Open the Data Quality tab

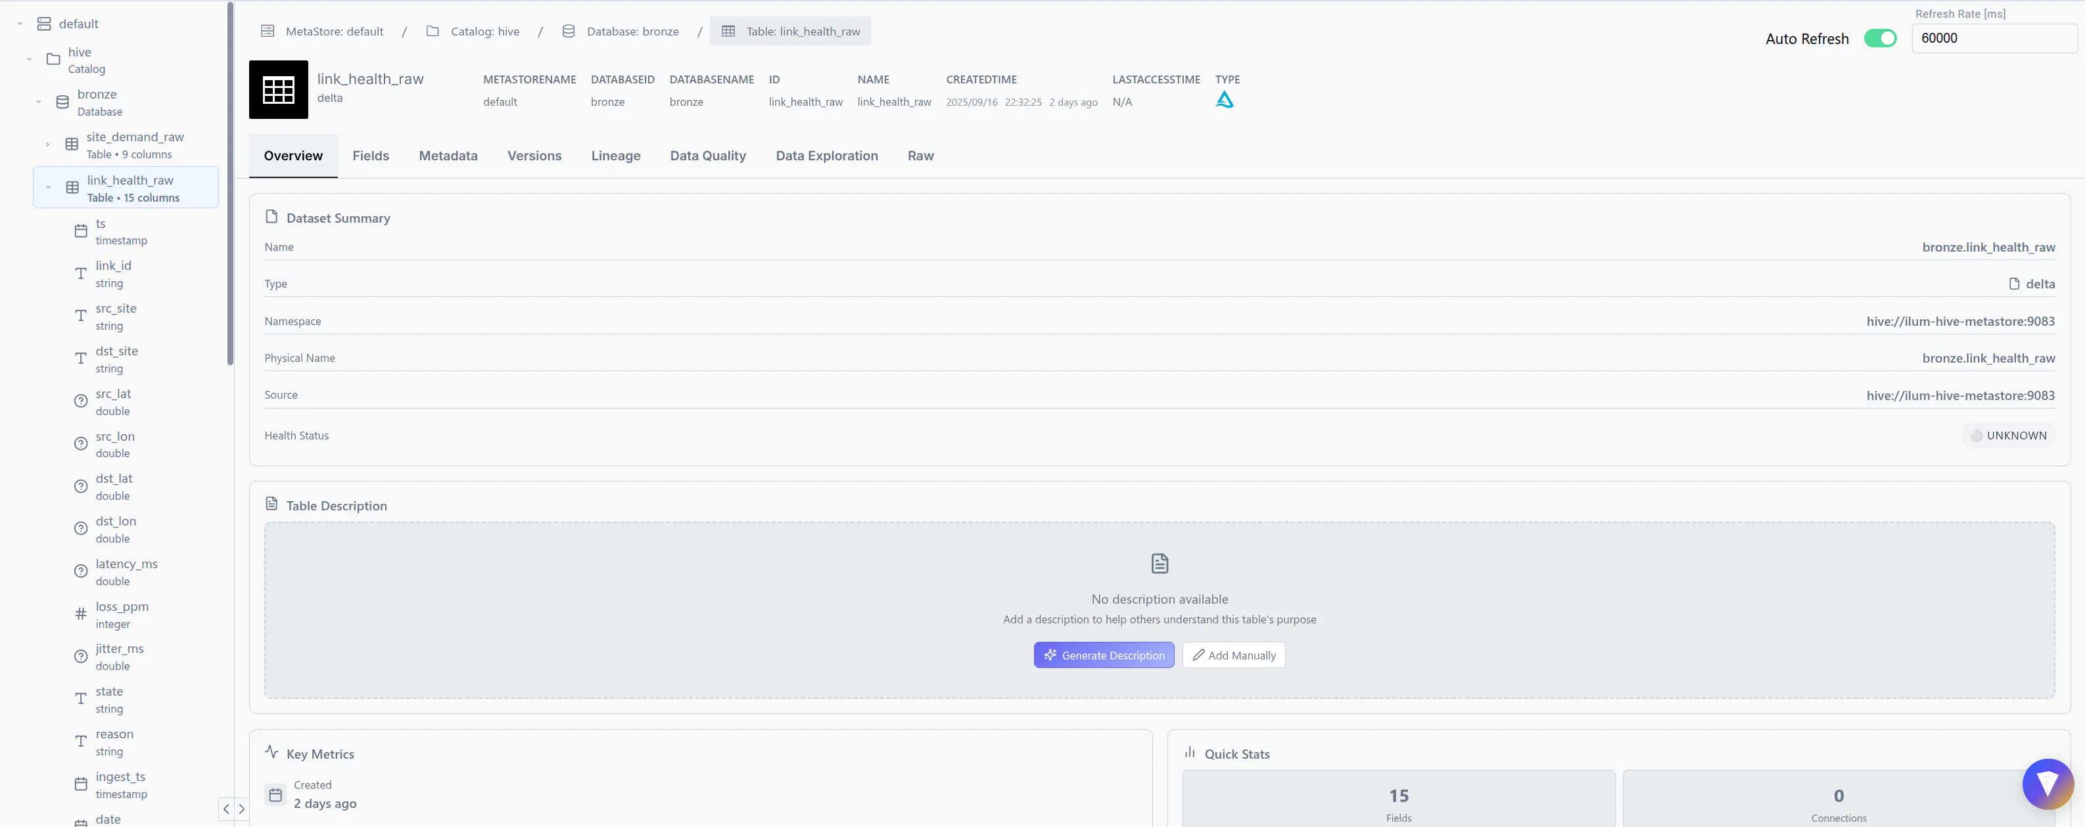point(707,156)
